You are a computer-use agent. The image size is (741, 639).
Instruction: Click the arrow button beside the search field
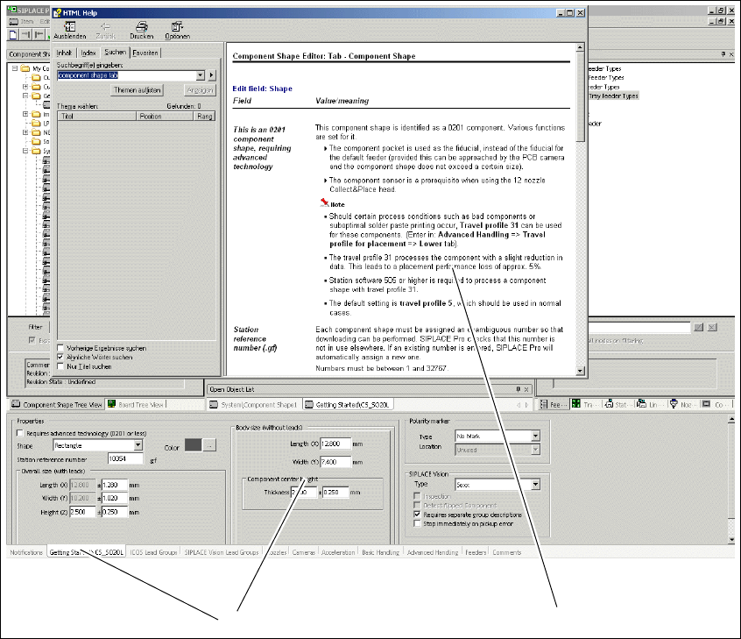pos(211,75)
